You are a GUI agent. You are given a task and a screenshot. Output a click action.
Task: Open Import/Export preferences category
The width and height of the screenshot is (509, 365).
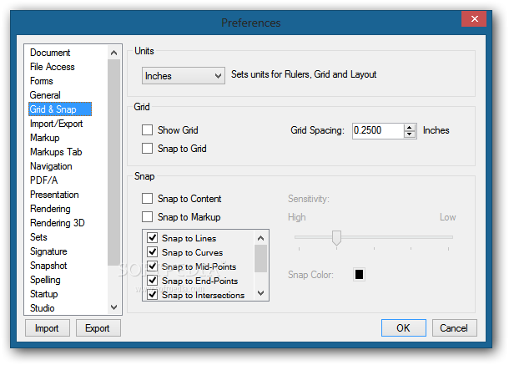56,124
